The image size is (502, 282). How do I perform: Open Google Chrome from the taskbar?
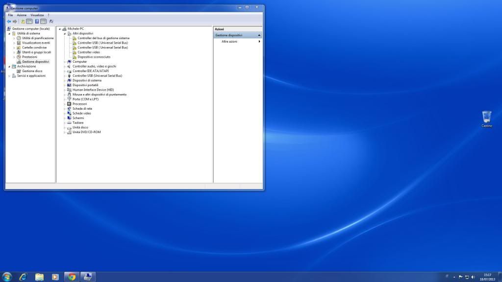point(72,277)
